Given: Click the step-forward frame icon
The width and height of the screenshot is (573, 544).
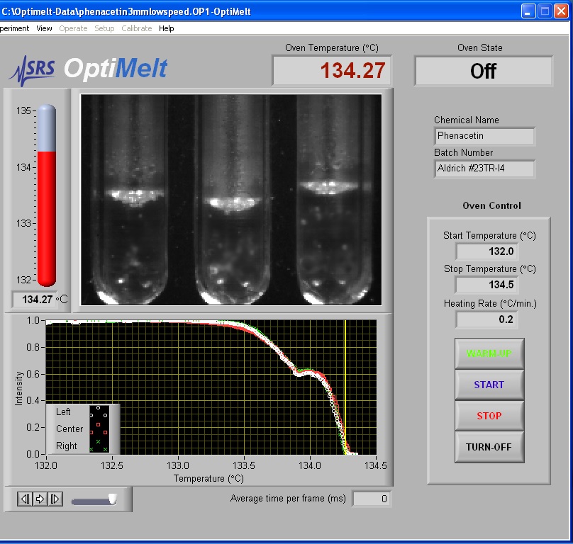Looking at the screenshot, I should coord(55,499).
